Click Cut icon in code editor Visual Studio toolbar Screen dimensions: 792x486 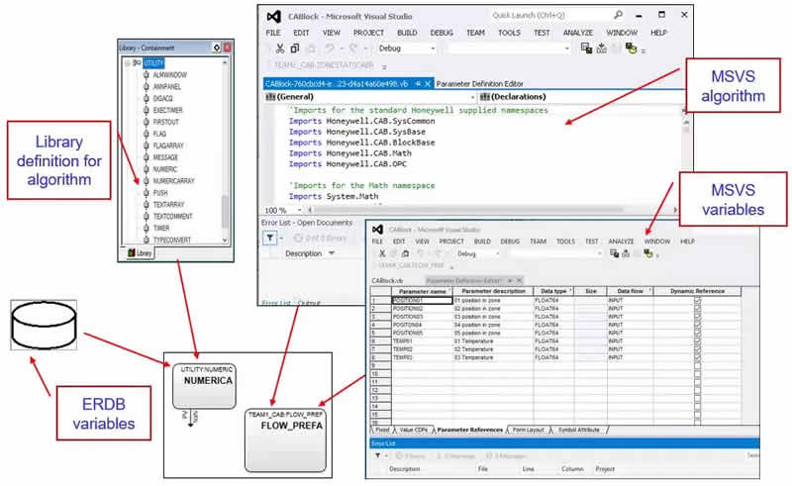280,49
